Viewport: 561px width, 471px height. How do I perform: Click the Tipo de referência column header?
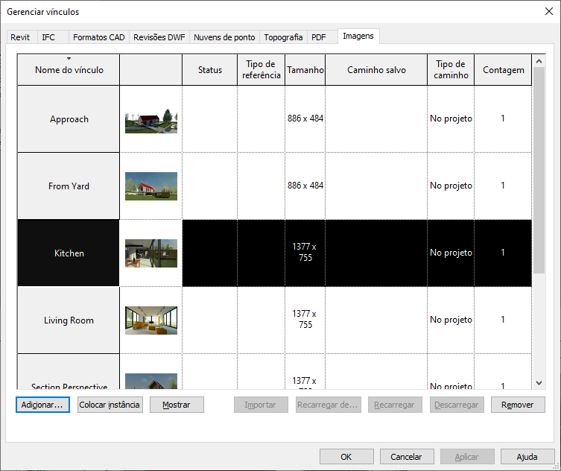pos(262,70)
